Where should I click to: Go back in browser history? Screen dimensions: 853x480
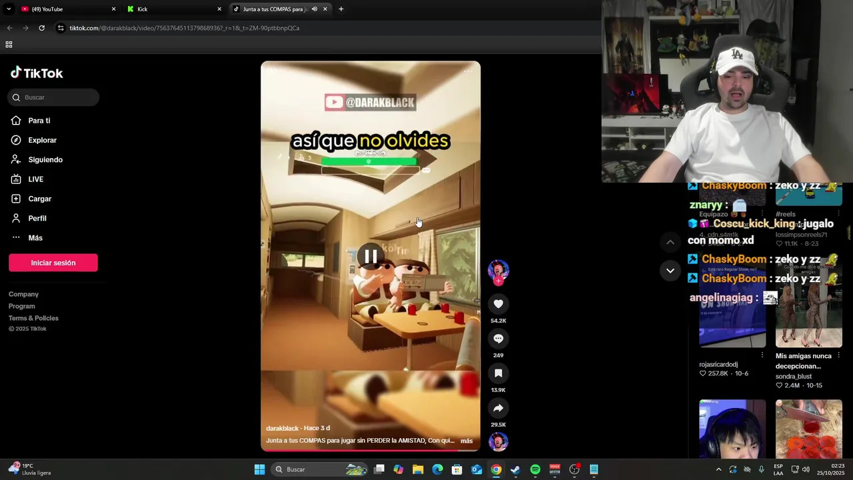coord(9,28)
